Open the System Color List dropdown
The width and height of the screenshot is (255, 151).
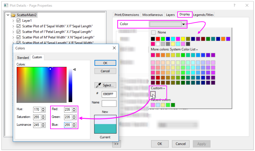[x=197, y=49]
